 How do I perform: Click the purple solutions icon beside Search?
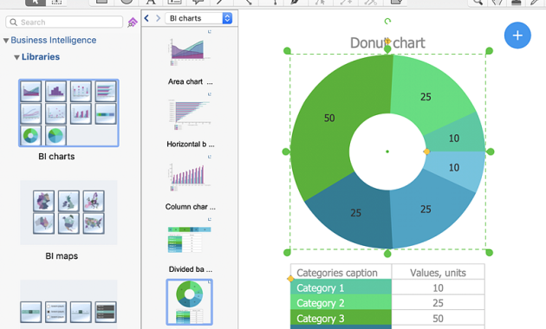(x=133, y=23)
